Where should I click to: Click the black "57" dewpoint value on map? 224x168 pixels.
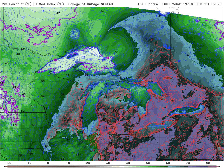[x=33, y=143]
